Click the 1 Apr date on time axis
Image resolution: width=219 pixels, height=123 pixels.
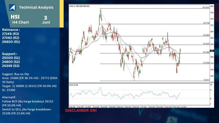coord(143,107)
